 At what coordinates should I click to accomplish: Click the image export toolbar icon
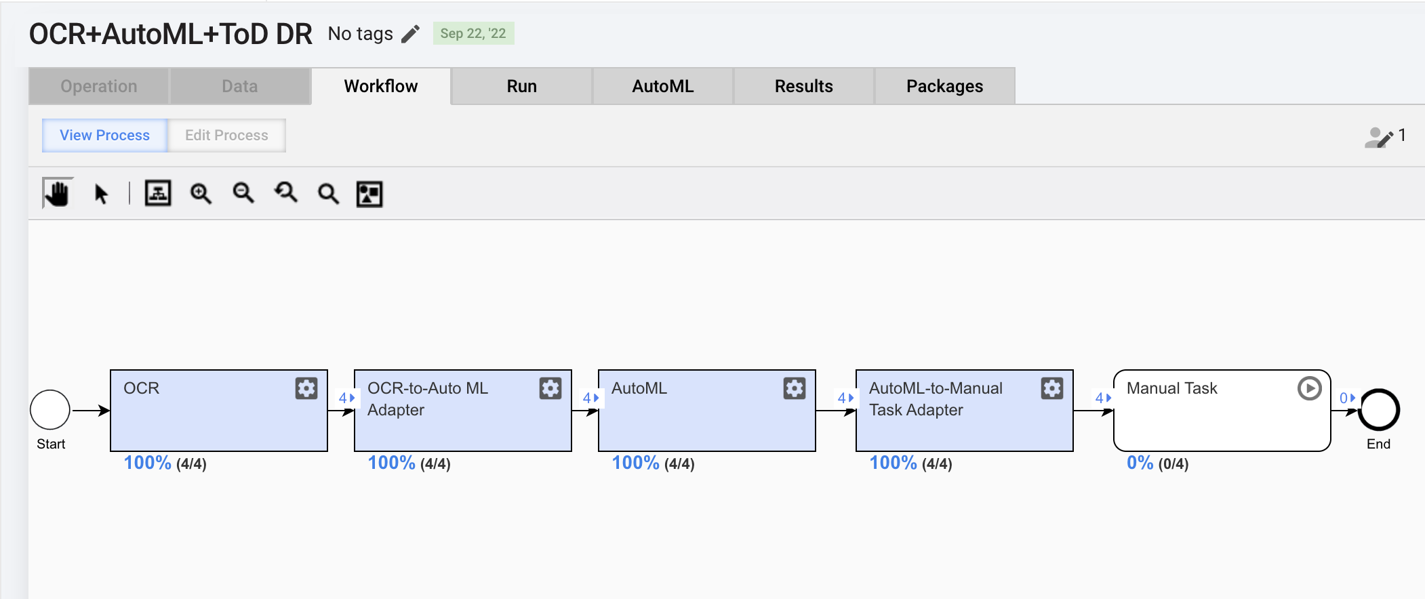pos(369,194)
